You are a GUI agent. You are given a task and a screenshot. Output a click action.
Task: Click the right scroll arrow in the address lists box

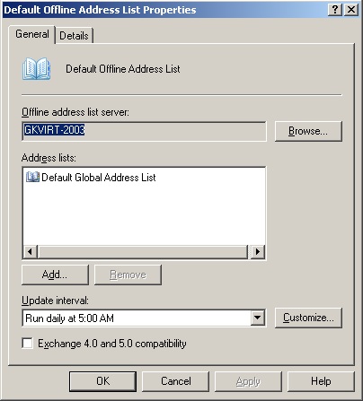tap(258, 252)
